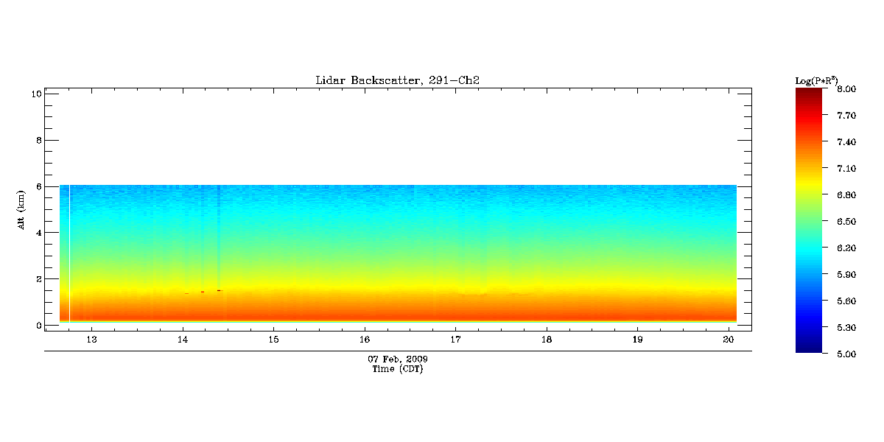Click the colorbar value 7.40
Viewport: 884px width, 442px height.
pos(846,142)
